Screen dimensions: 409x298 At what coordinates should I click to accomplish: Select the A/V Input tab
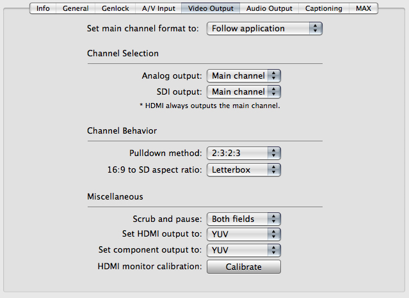[x=157, y=8]
